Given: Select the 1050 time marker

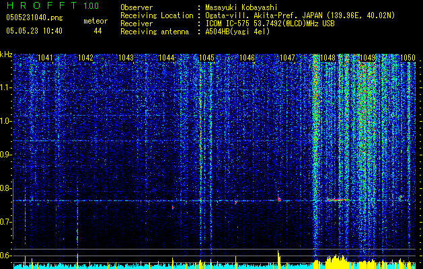Looking at the screenshot, I should tap(408, 58).
